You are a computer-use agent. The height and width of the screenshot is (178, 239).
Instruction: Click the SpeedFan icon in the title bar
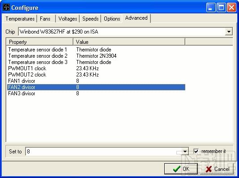tap(6, 7)
